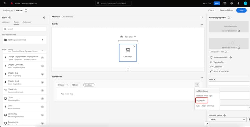Image resolution: width=250 pixels, height=127 pixels.
Task: Select Clicks Advertising Clicks row
Action: pos(25,99)
